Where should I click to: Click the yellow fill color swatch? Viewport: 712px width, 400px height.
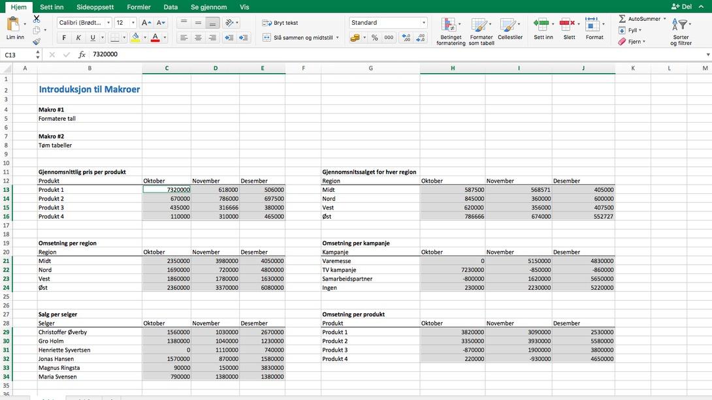point(135,38)
